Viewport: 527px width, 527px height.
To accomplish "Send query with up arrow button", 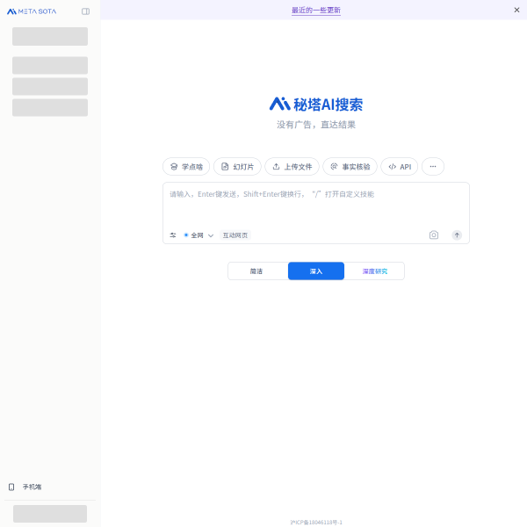I will [457, 235].
